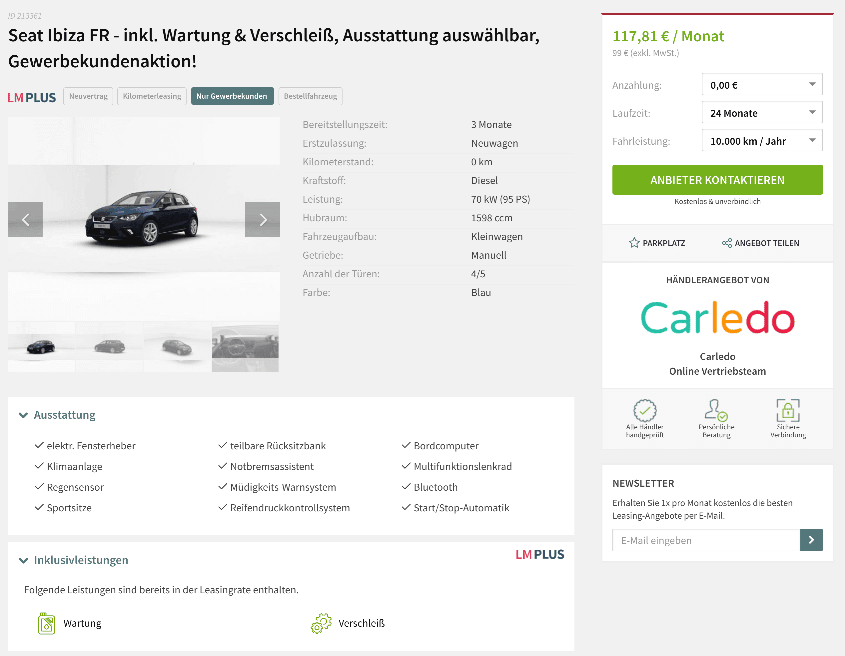Click the elektr. Fensterheber equipment item
The image size is (845, 656).
91,446
